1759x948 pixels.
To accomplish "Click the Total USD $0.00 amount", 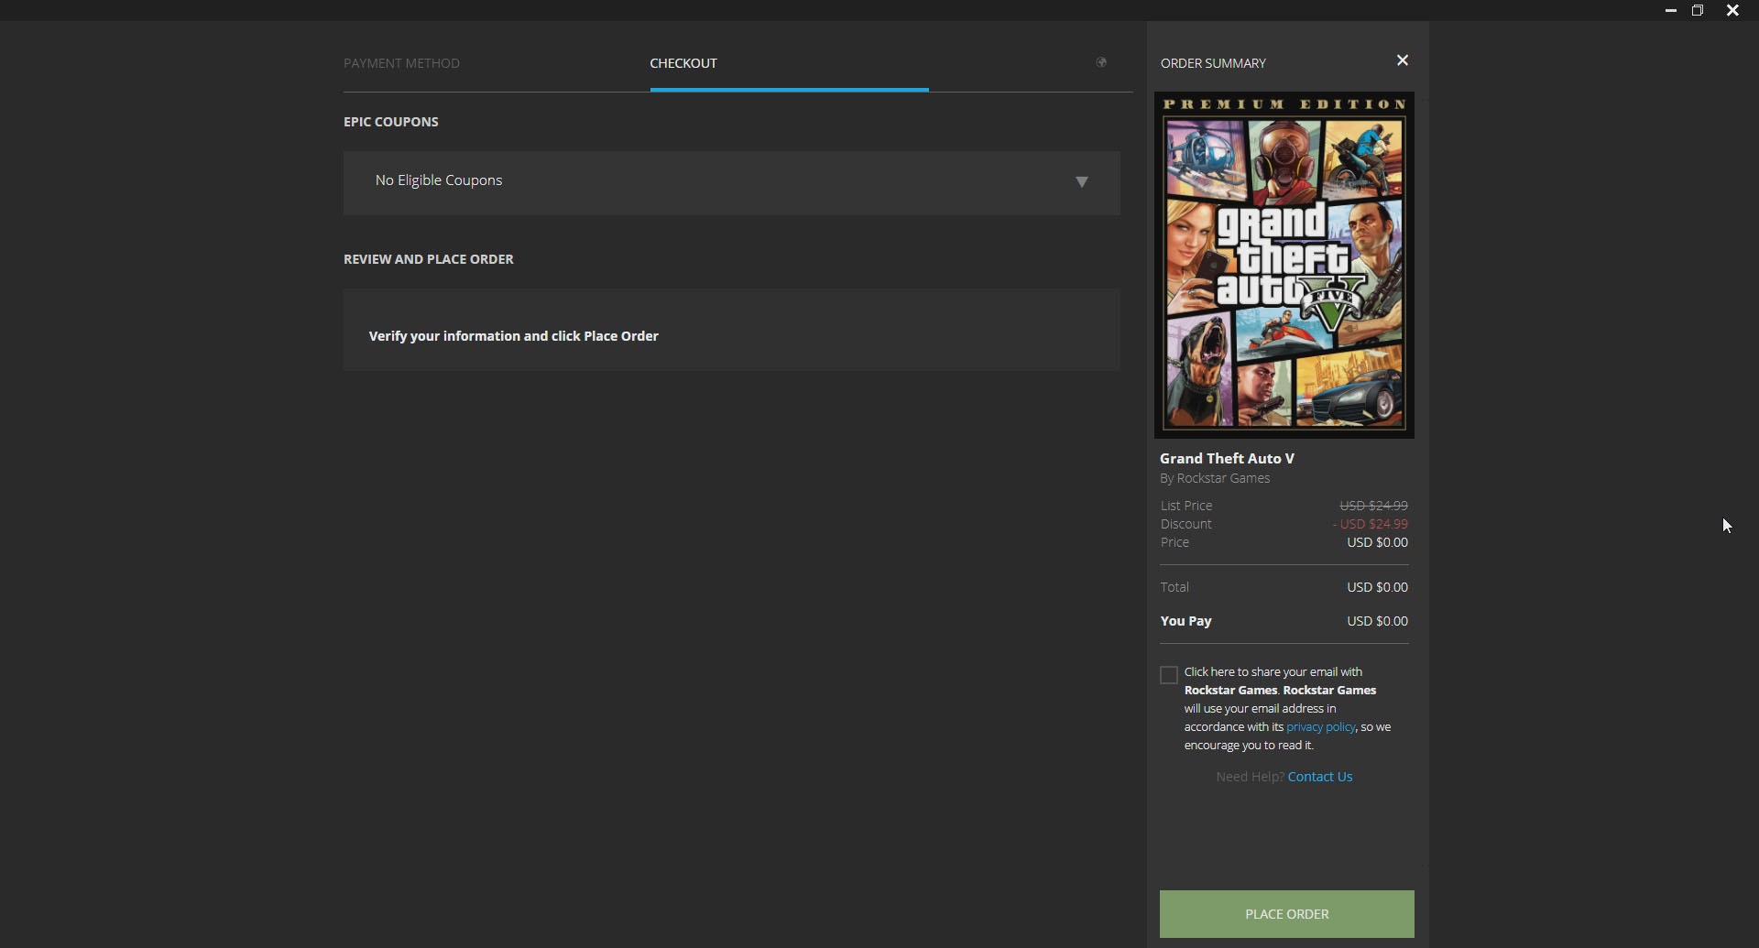I will click(1377, 587).
